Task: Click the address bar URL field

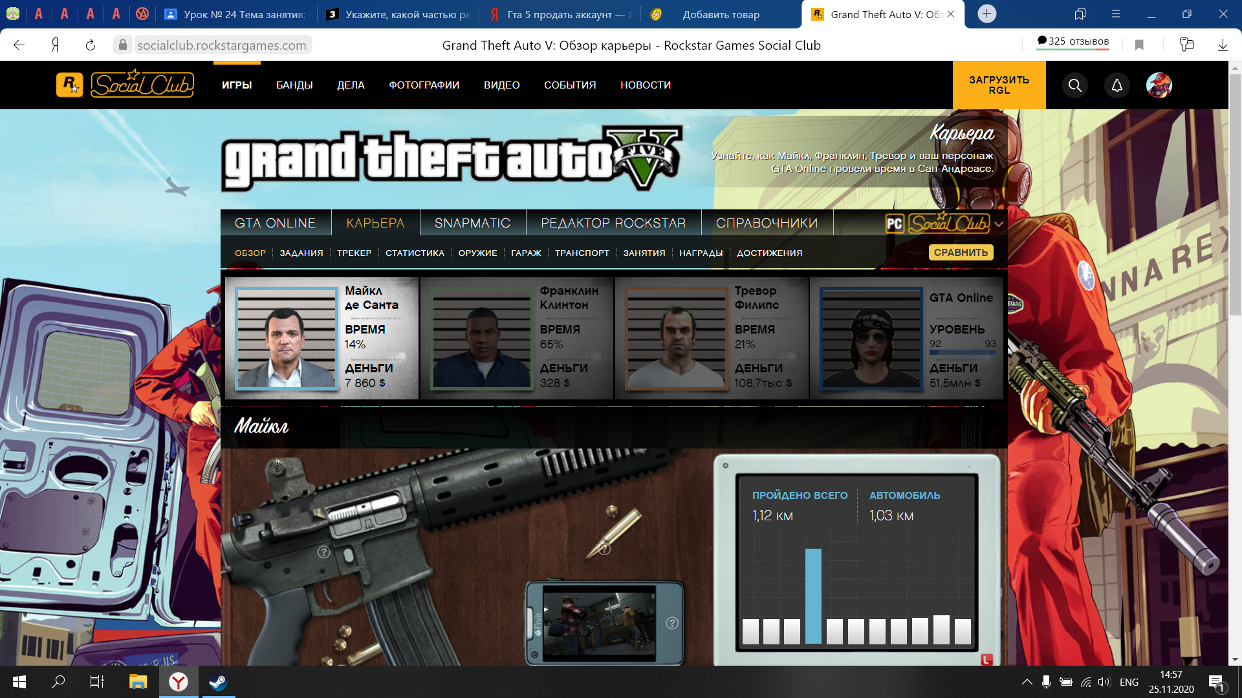Action: 222,45
